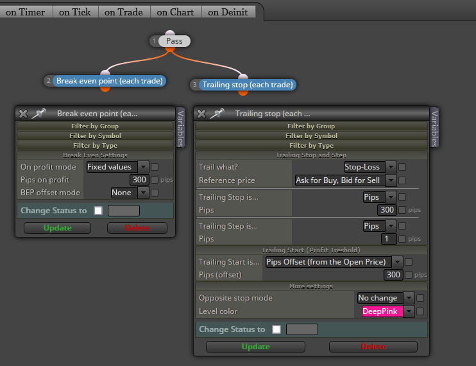Collapse the Trailing Stop and Step section
Viewport: 476px width, 366px height.
311,155
